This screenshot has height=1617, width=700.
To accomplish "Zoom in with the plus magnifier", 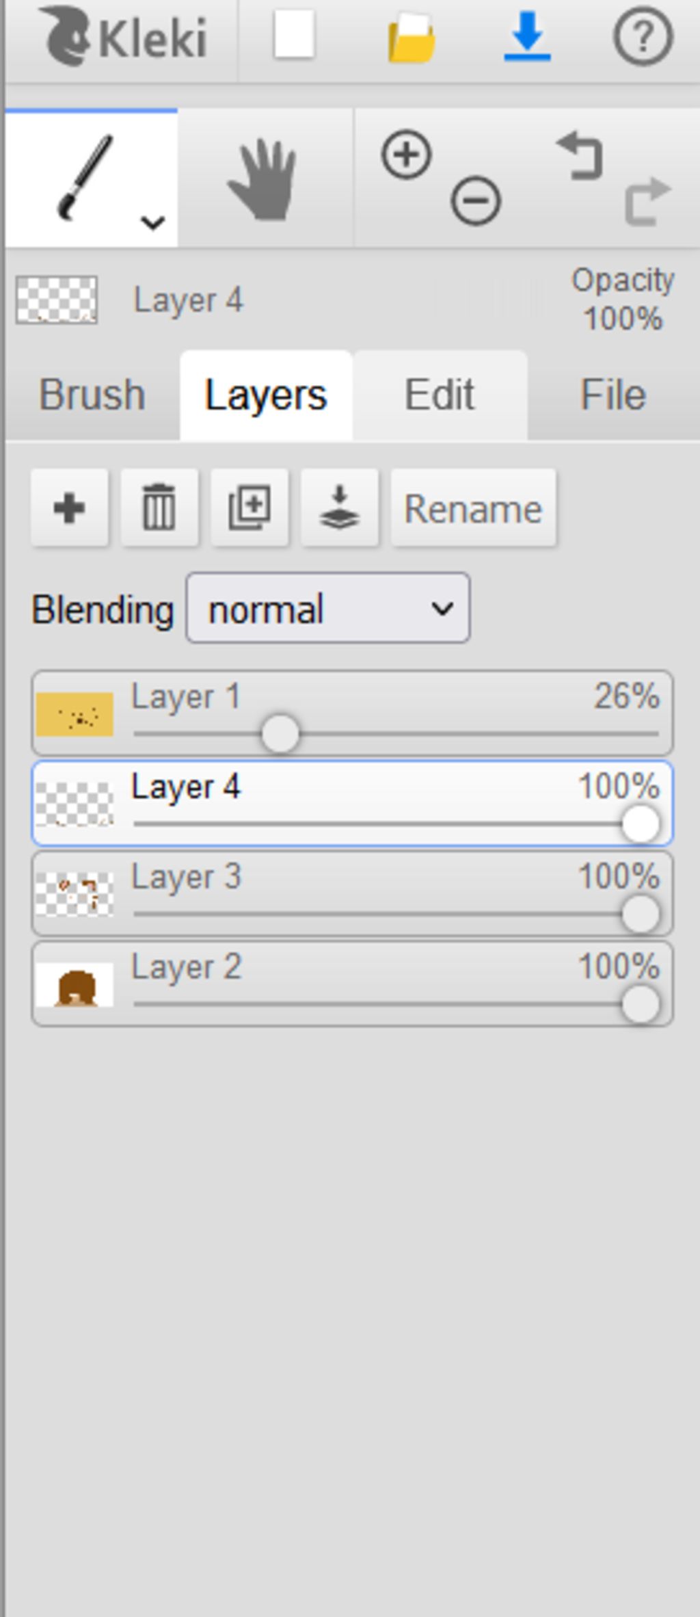I will click(406, 155).
